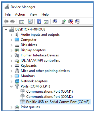Open the File menu
The height and width of the screenshot is (113, 95).
8,14
